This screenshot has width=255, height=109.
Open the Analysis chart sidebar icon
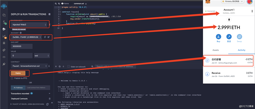(4, 36)
